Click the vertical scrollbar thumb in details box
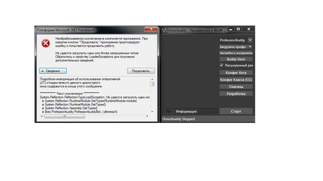This screenshot has width=323, height=181. 152,84
